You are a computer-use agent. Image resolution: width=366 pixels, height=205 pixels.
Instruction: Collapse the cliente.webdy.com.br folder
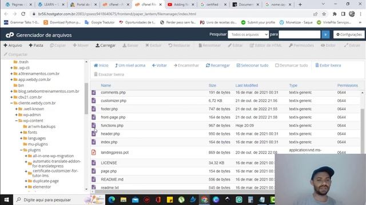[x=11, y=103]
